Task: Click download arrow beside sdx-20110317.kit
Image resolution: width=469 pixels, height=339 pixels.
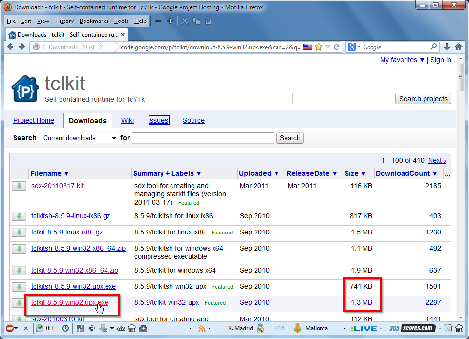Action: [19, 186]
